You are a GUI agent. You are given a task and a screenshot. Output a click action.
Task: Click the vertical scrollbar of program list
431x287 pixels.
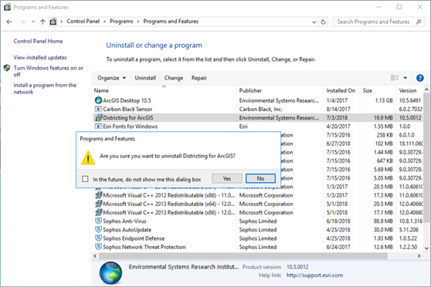coord(426,157)
